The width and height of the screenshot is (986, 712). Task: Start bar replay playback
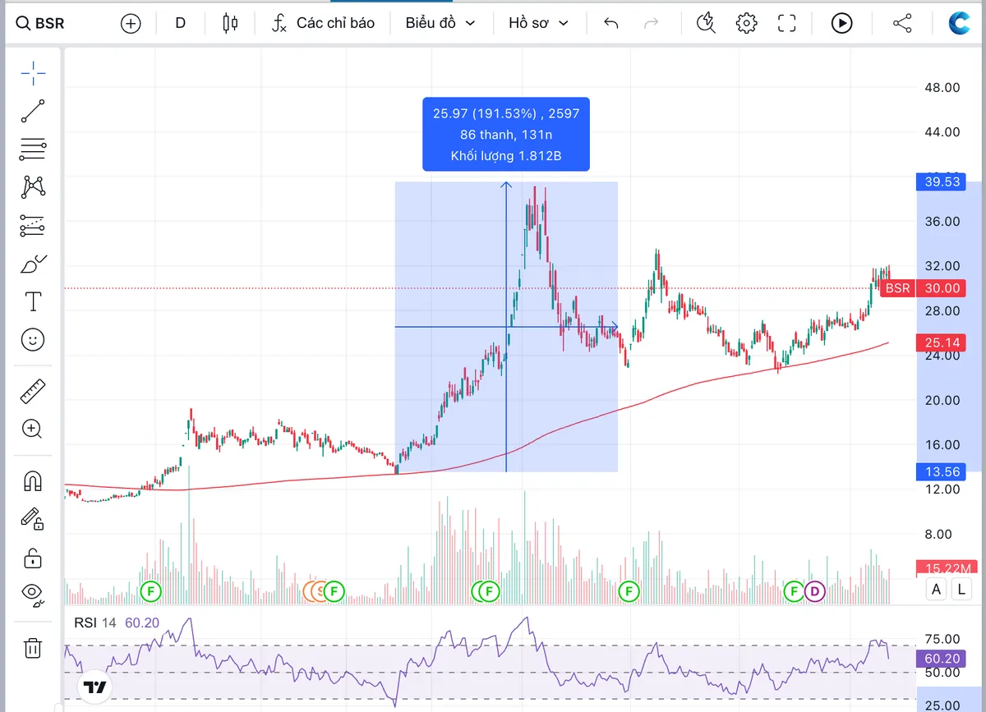841,23
